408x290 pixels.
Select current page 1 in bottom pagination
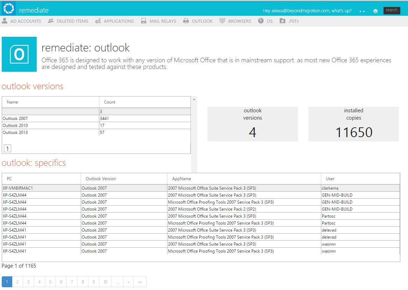(x=7, y=282)
